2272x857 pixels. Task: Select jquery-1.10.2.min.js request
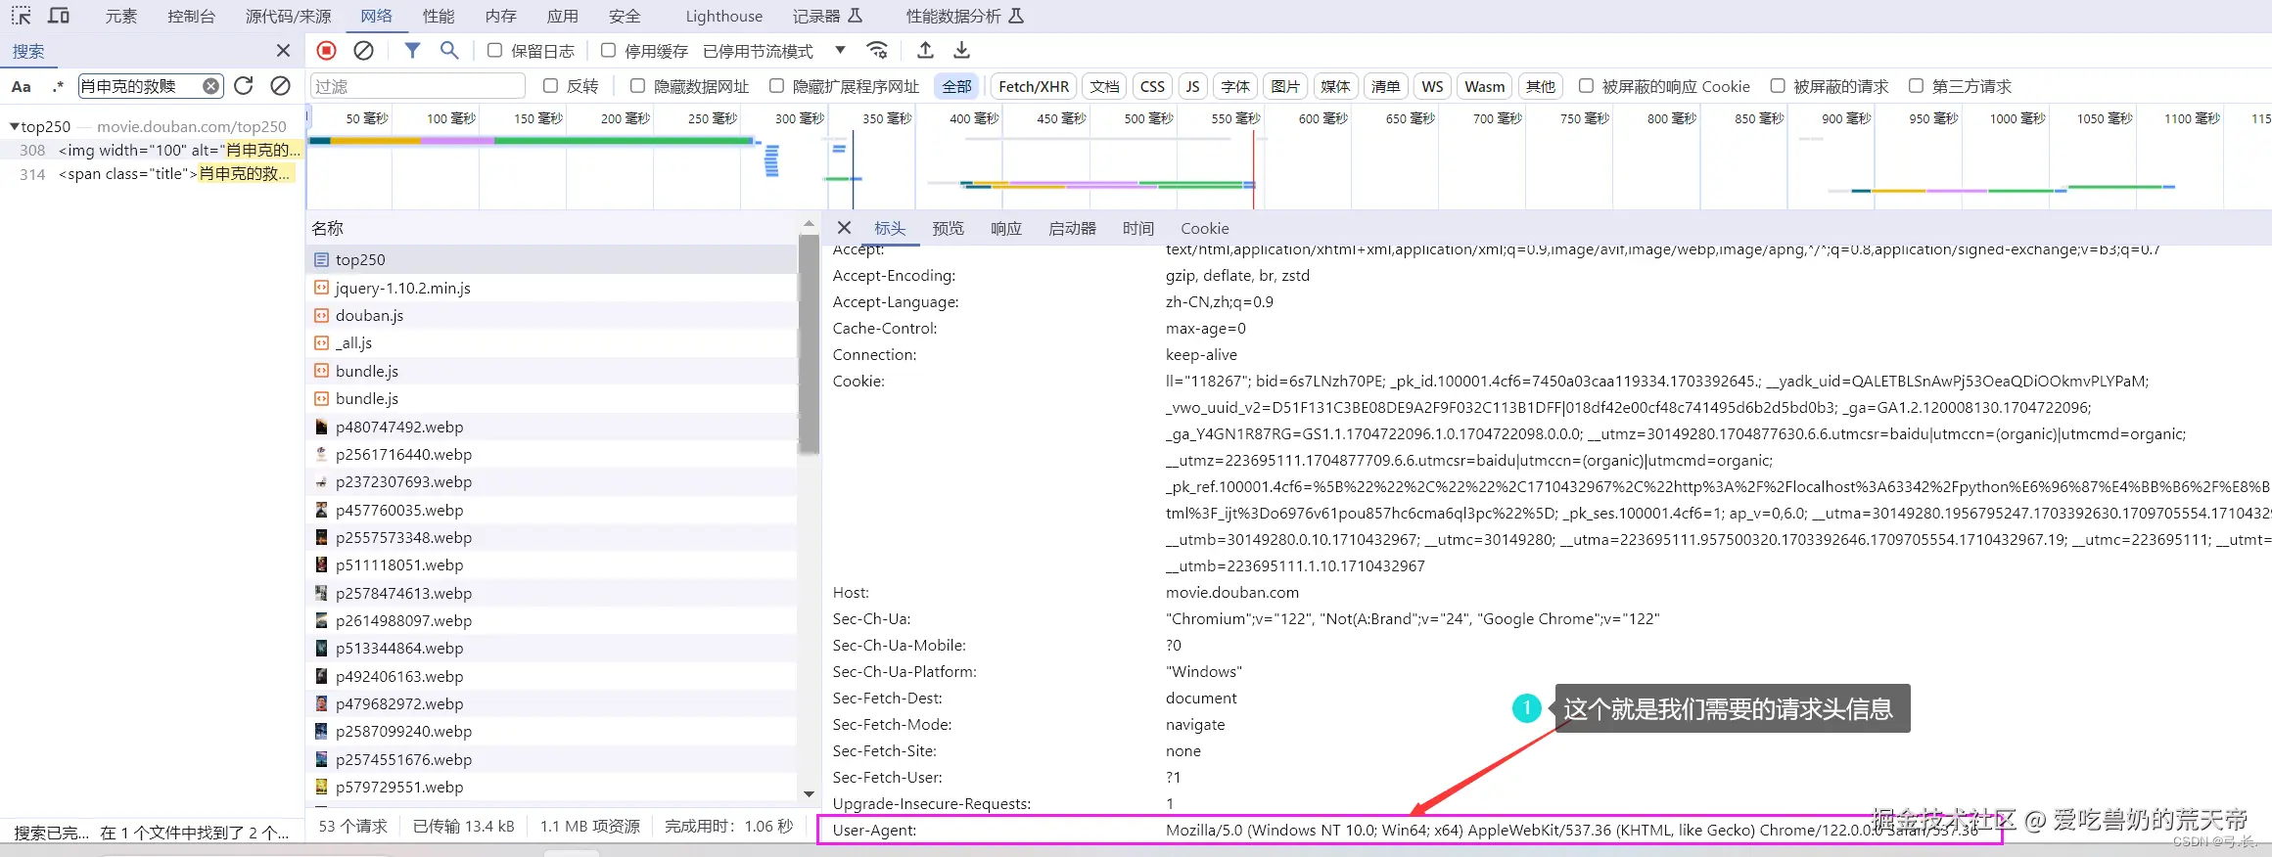553,288
